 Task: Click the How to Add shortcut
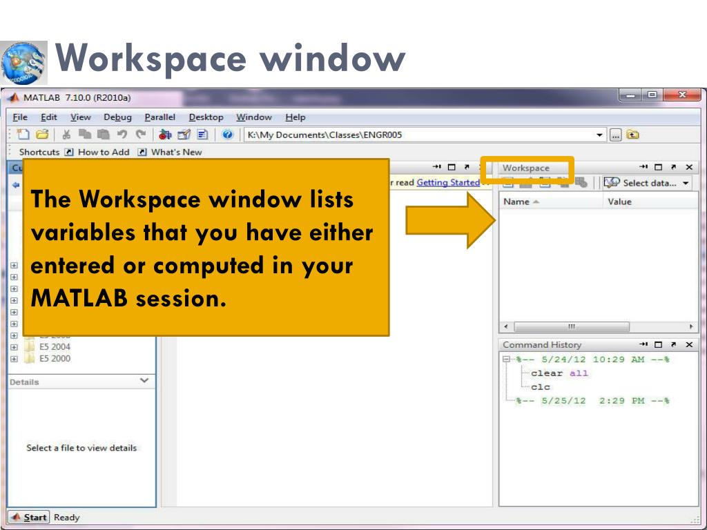[97, 152]
